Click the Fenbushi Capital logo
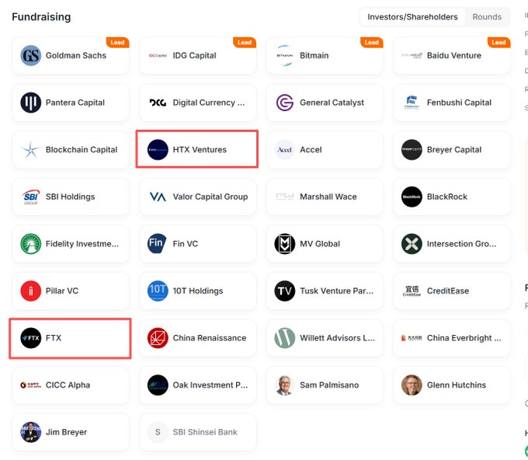 pos(412,103)
